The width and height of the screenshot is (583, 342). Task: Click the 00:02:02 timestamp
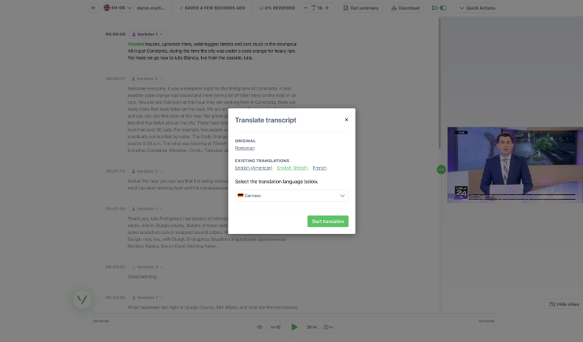coord(116,267)
